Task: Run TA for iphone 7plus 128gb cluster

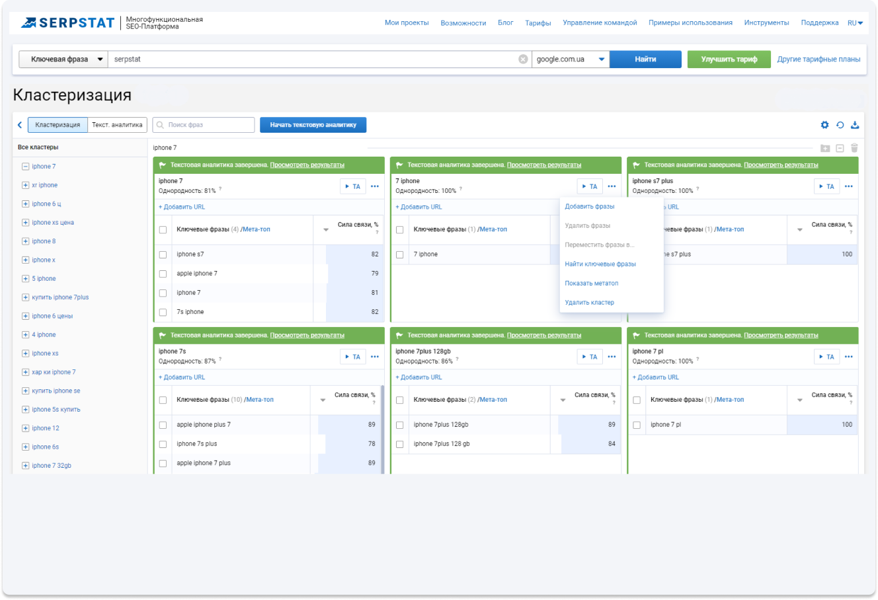Action: coord(590,357)
